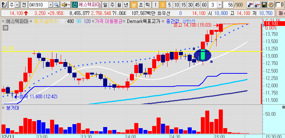Set the interval to 30 minutes
Viewport: 285px width, 138px height.
(x=190, y=5)
